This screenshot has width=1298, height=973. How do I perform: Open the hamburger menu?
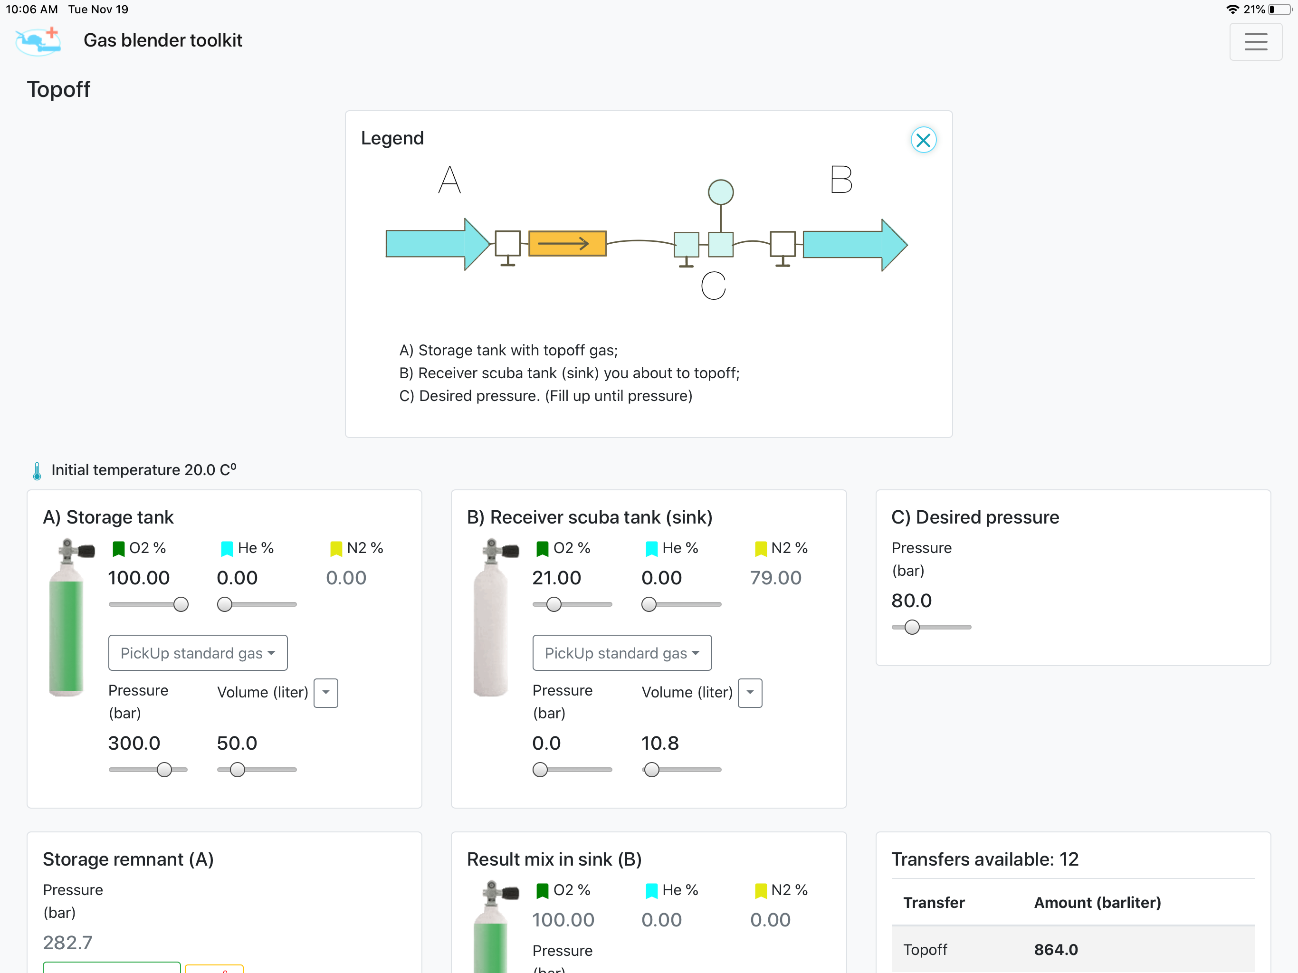coord(1255,42)
